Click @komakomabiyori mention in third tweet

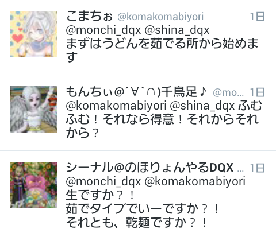pos(195,182)
